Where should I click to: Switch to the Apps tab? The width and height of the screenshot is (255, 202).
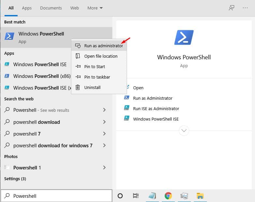[x=27, y=8]
